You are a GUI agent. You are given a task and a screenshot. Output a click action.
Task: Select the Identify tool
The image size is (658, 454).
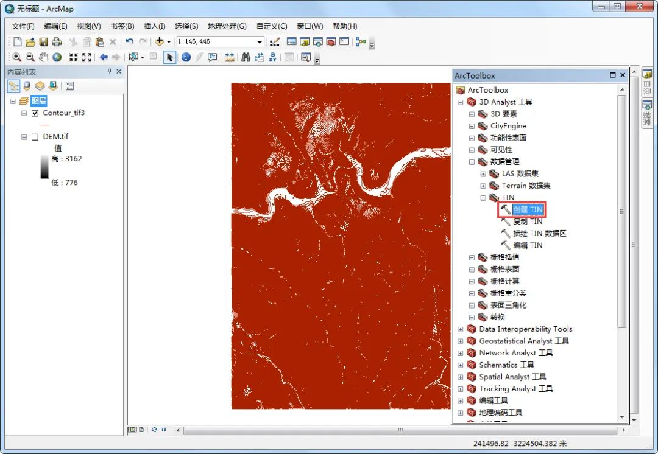pyautogui.click(x=186, y=57)
